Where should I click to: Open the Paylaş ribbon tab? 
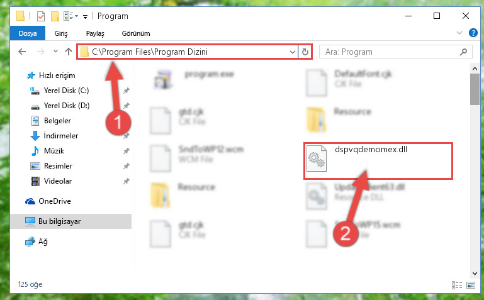tap(95, 33)
